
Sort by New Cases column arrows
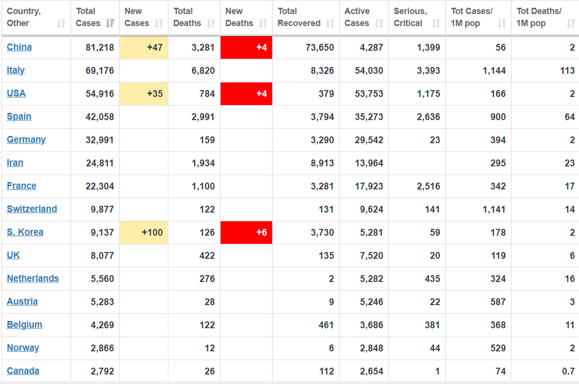(x=158, y=23)
